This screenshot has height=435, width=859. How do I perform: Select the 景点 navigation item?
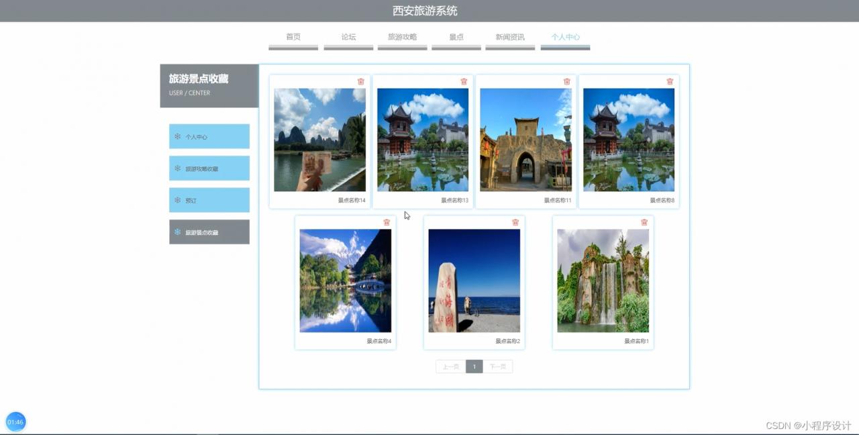coord(456,37)
